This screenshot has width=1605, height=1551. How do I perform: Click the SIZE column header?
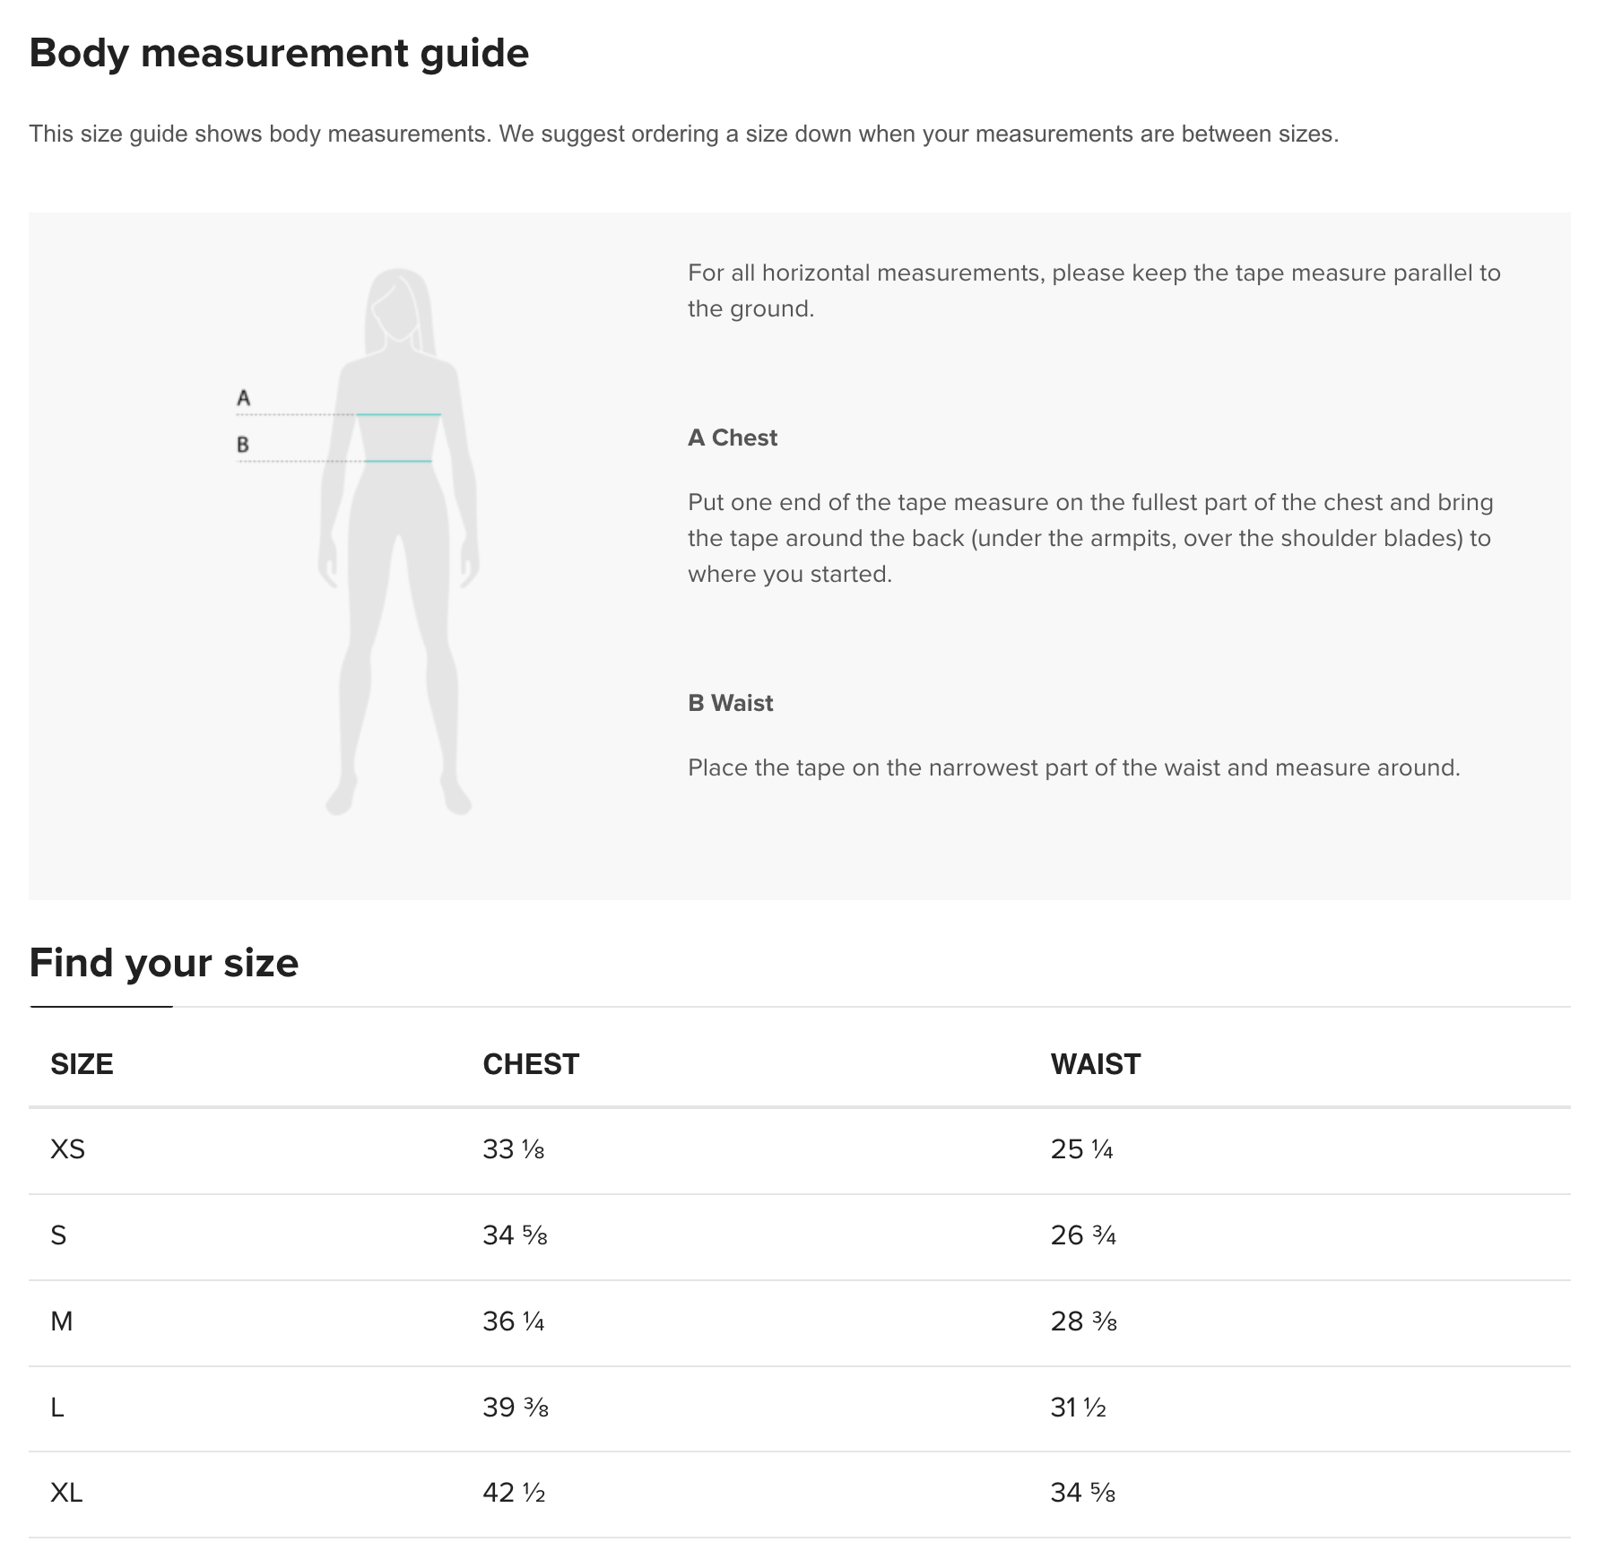pos(82,1064)
